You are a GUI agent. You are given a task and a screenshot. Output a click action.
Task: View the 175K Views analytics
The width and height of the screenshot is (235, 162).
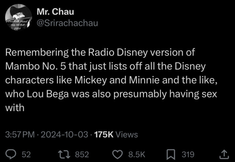point(116,135)
